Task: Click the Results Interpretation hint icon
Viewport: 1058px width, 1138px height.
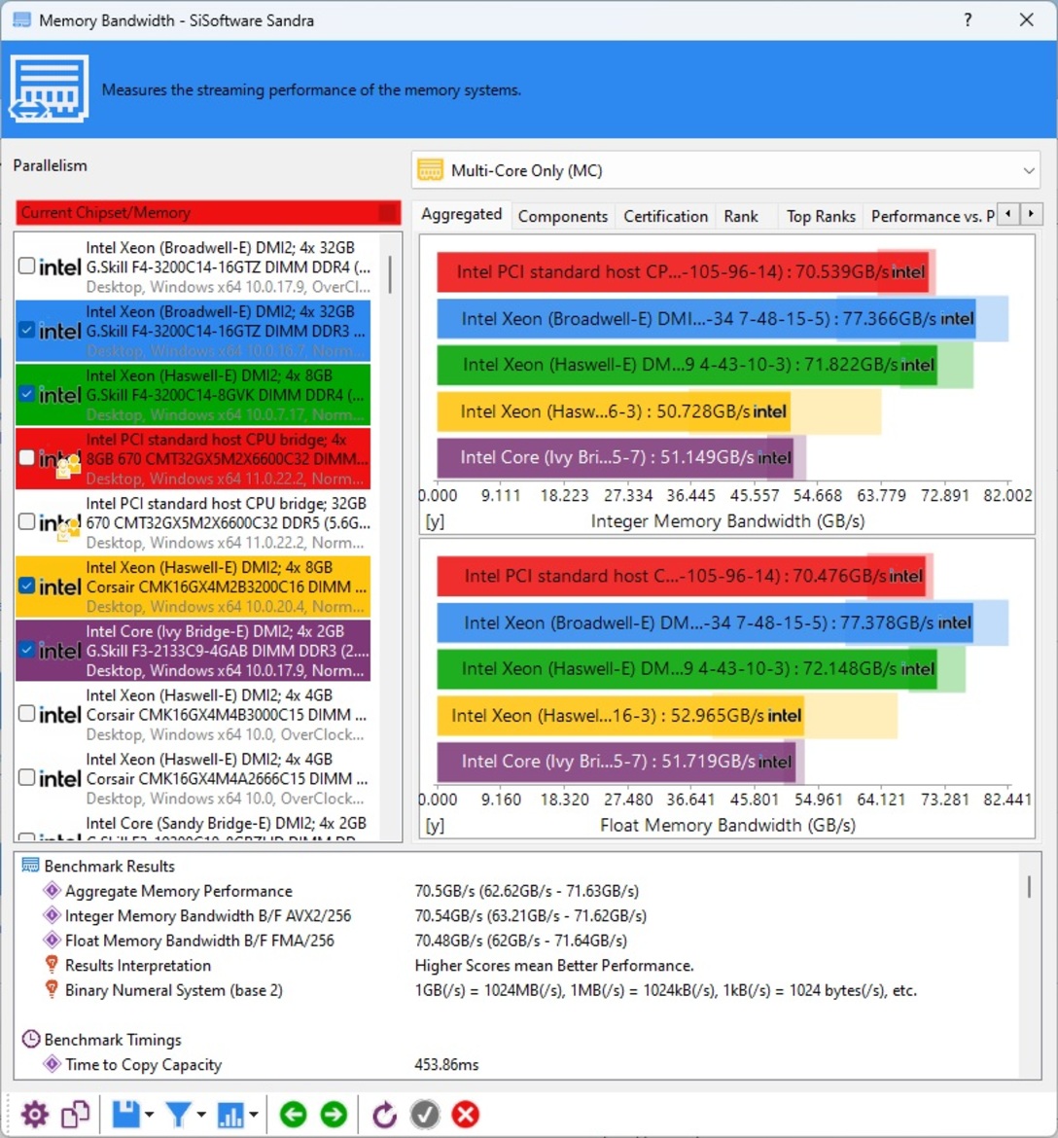Action: (x=52, y=965)
